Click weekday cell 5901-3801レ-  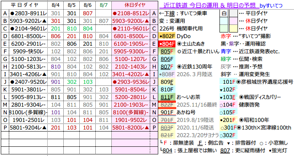pos(28,89)
